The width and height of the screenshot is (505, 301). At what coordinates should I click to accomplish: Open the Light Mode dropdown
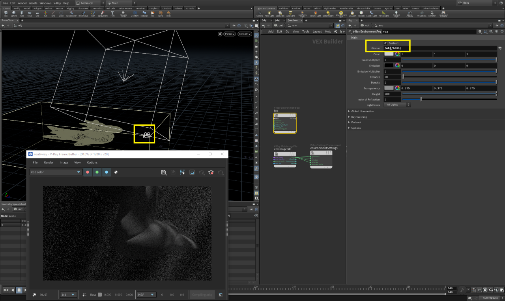[397, 105]
